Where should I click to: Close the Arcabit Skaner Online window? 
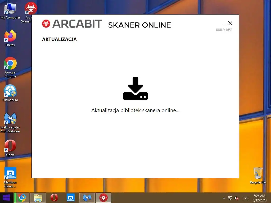point(230,23)
